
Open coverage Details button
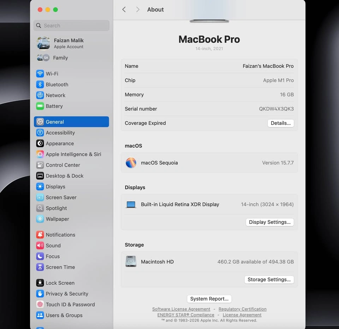[281, 123]
